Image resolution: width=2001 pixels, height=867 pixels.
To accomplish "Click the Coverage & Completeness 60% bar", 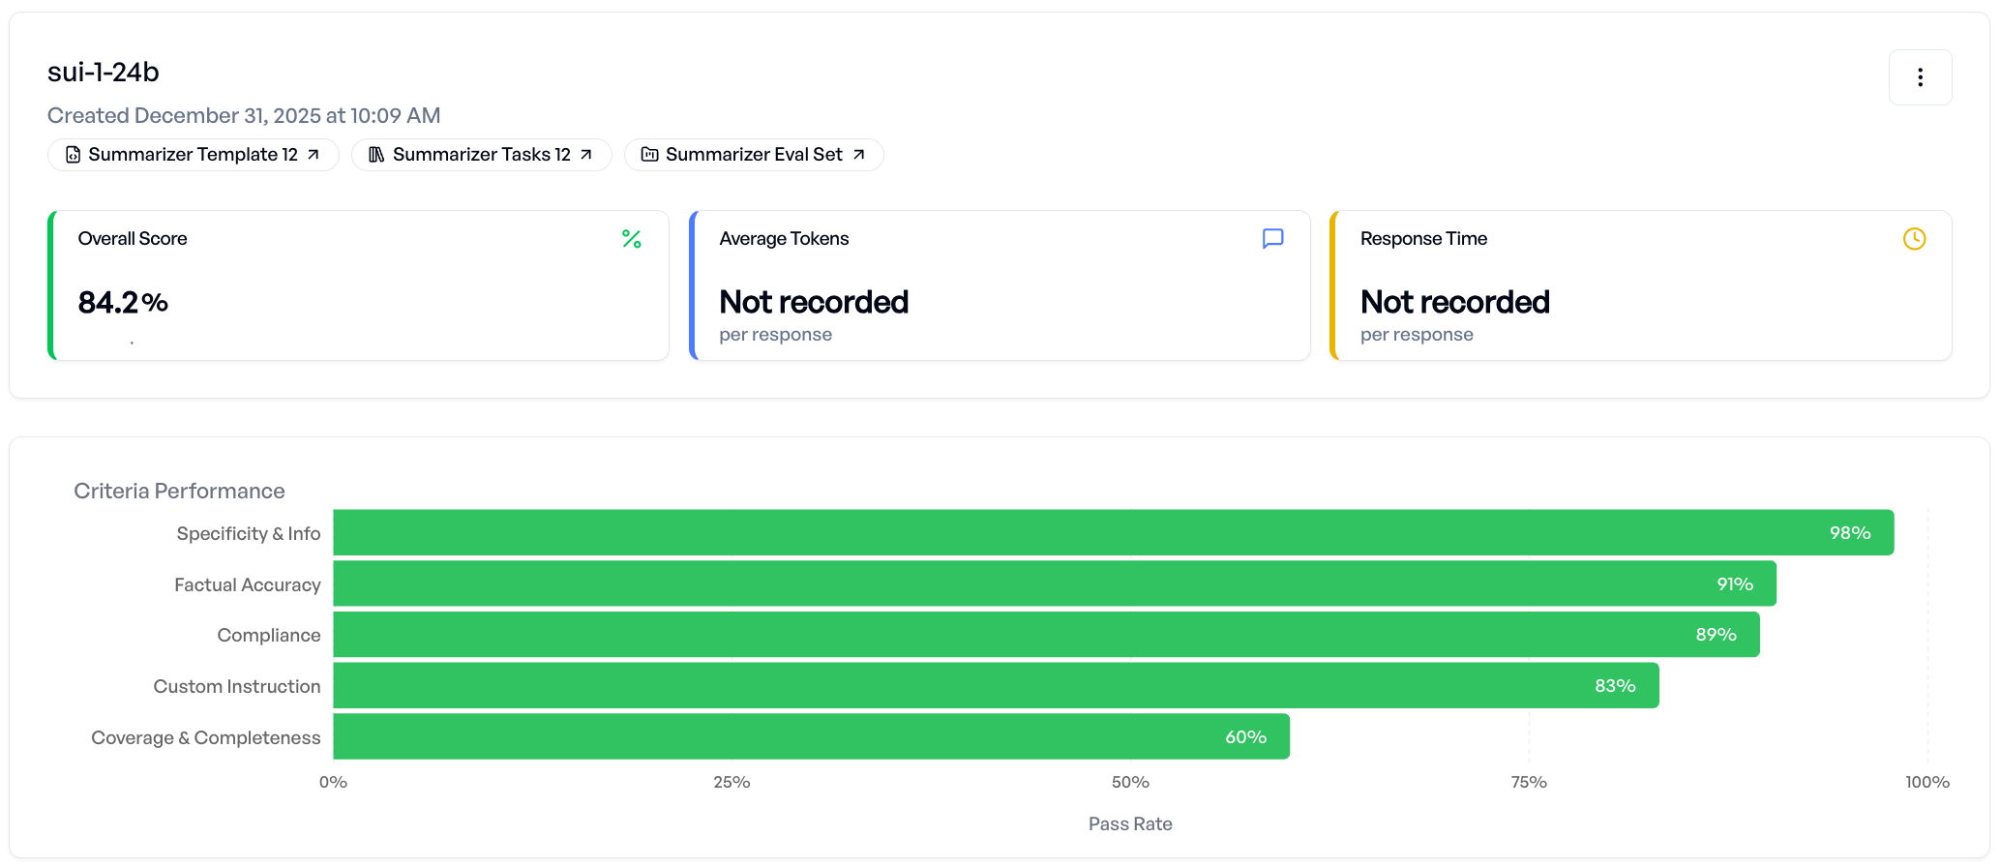I will point(811,737).
